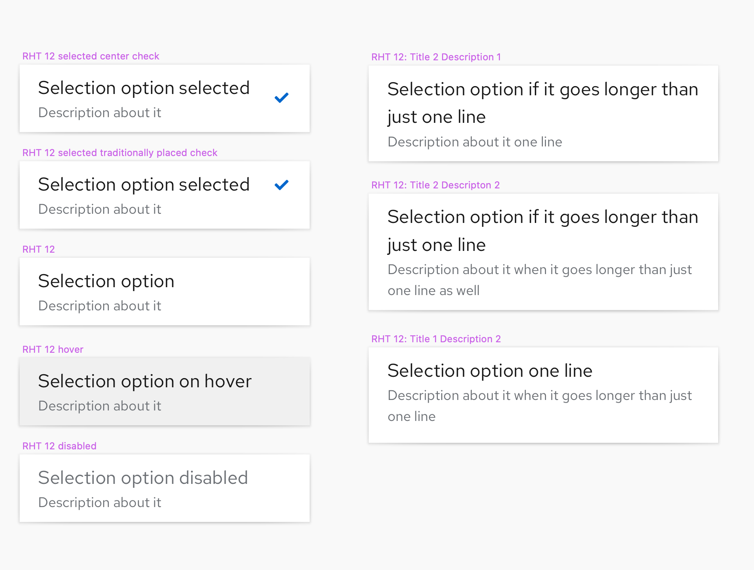Select the Title 2 Descripton 2 option card

pyautogui.click(x=543, y=252)
